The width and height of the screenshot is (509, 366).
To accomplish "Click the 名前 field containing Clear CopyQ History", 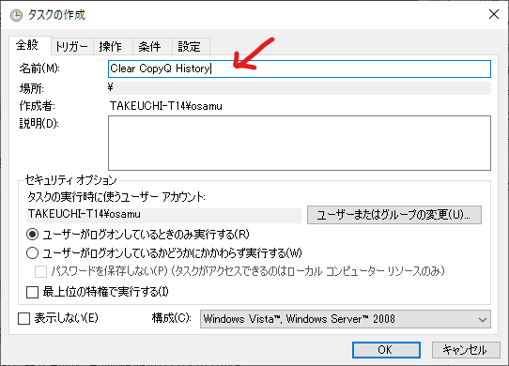I will (300, 69).
